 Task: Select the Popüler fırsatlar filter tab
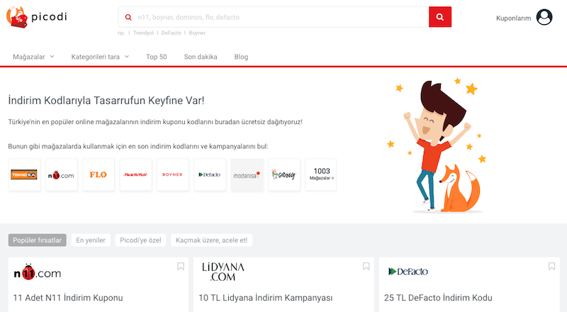pos(38,240)
